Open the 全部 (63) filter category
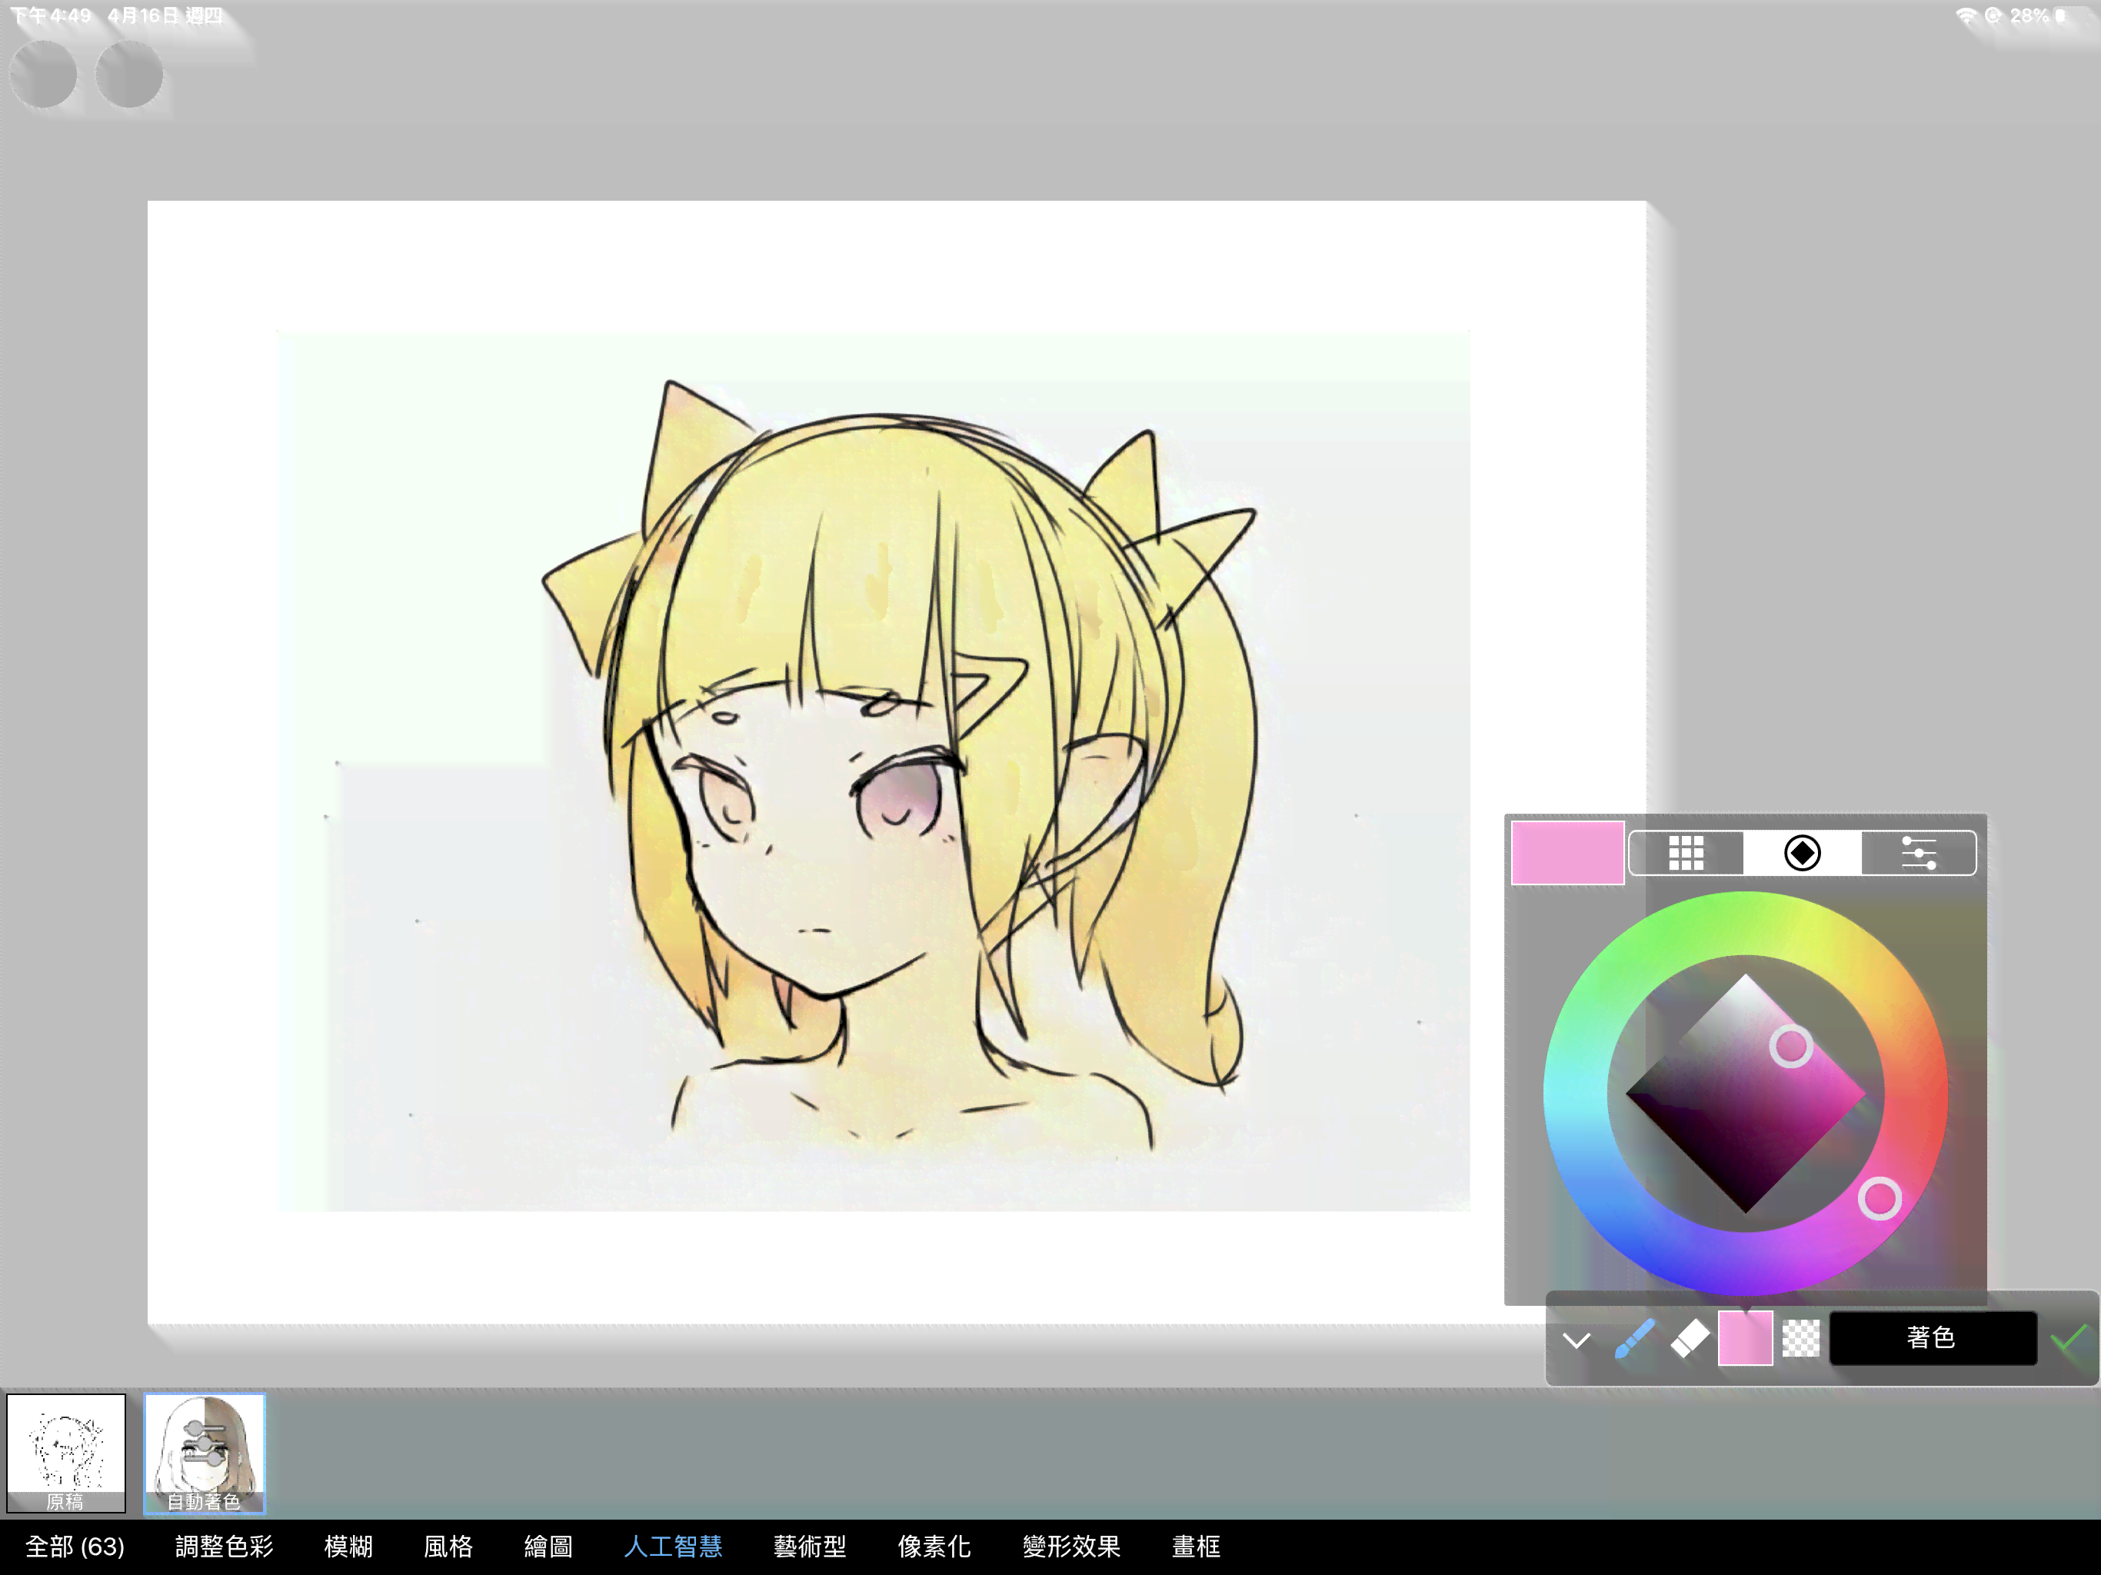The width and height of the screenshot is (2101, 1575). [x=75, y=1547]
